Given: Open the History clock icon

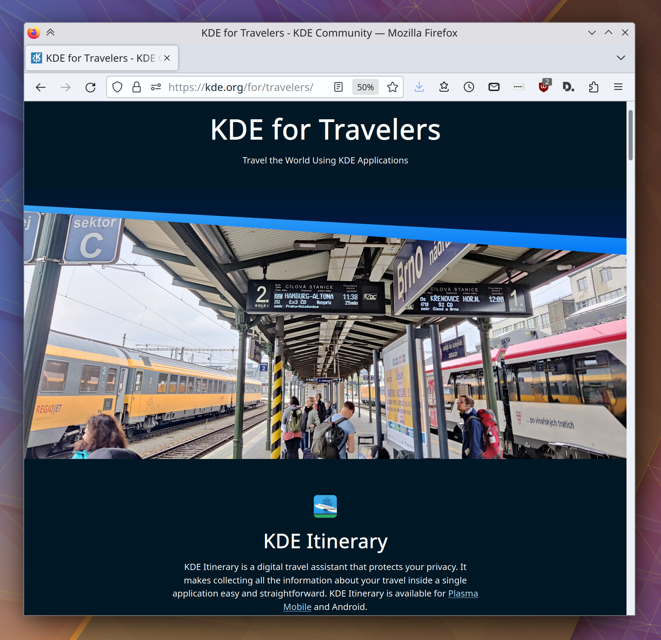Looking at the screenshot, I should coord(469,87).
